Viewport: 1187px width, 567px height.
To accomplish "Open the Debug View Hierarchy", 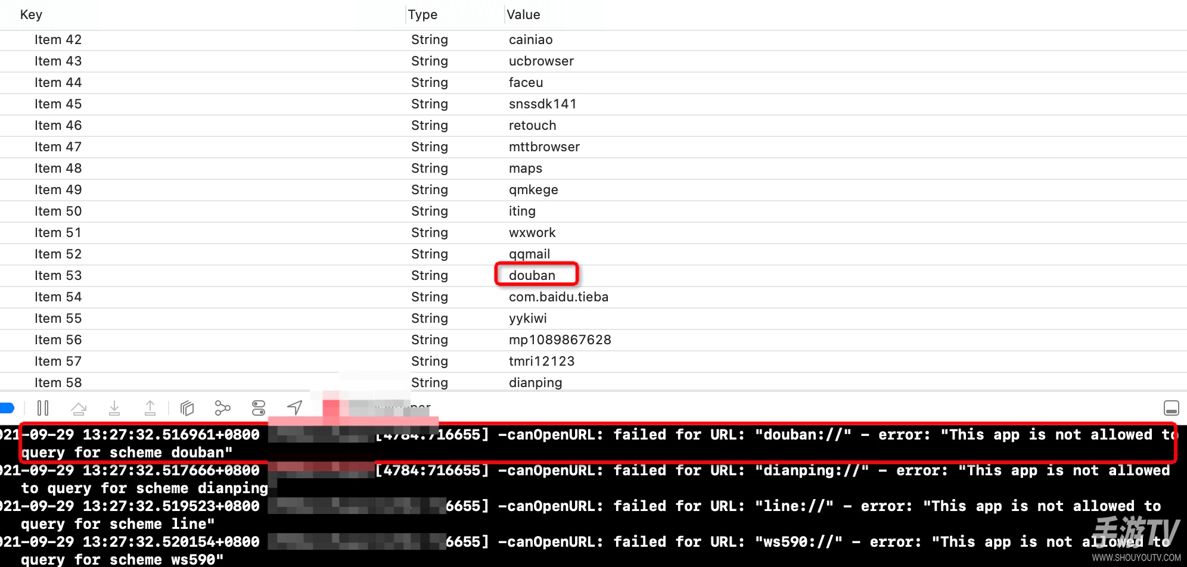I will click(x=187, y=408).
